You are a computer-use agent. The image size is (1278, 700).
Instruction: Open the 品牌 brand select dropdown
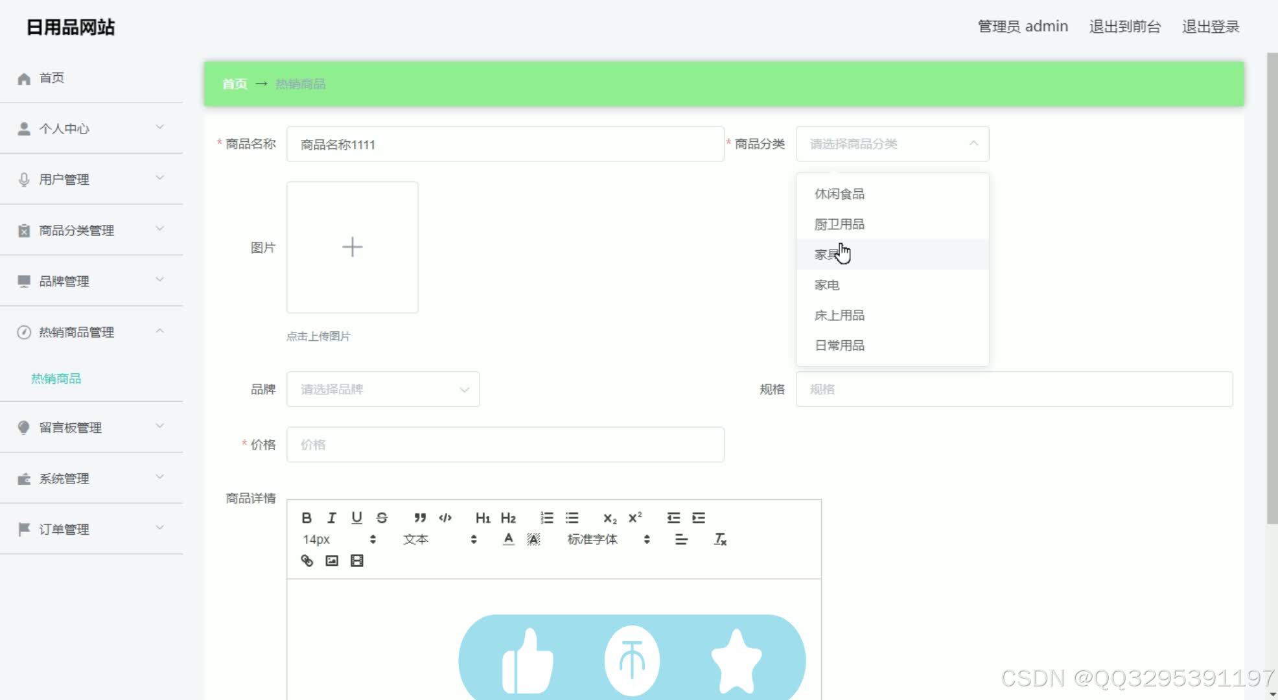click(x=383, y=390)
